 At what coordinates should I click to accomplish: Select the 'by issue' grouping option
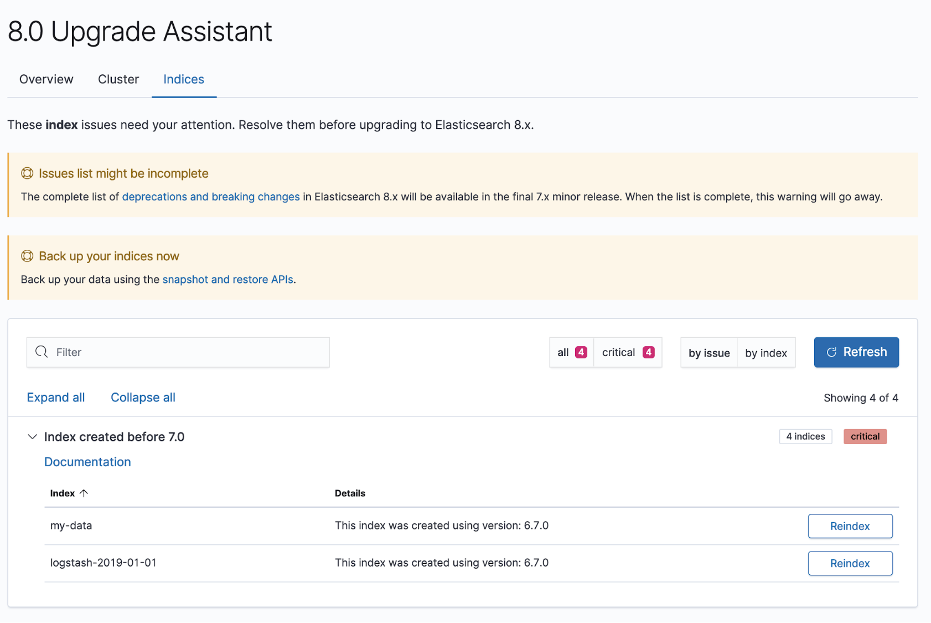(x=709, y=352)
